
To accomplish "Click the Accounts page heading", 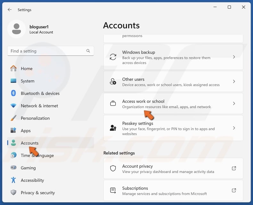I will point(121,25).
